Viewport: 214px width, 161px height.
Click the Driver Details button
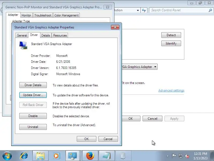(x=33, y=85)
